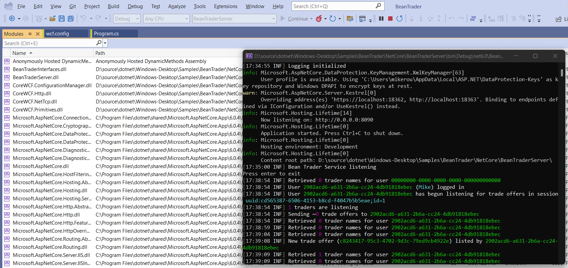Expand the Debug solution configuration dropdown

click(138, 19)
